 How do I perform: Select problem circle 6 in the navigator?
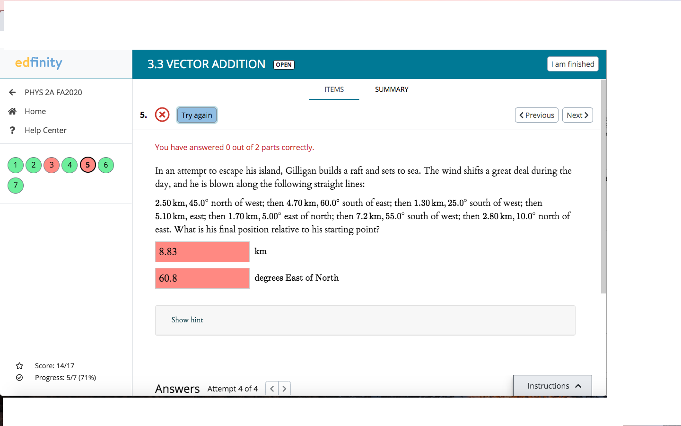(x=105, y=165)
